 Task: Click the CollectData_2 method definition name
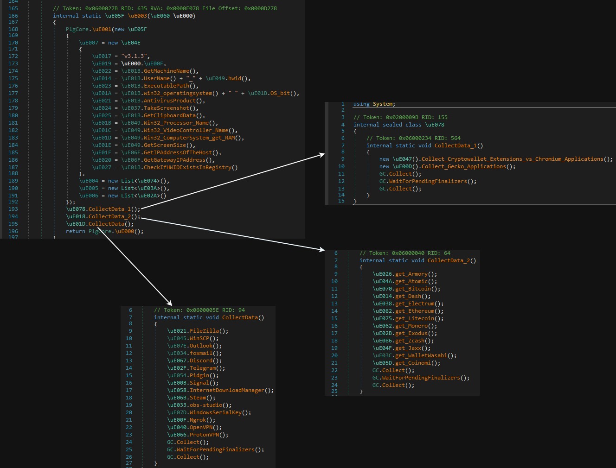point(449,260)
